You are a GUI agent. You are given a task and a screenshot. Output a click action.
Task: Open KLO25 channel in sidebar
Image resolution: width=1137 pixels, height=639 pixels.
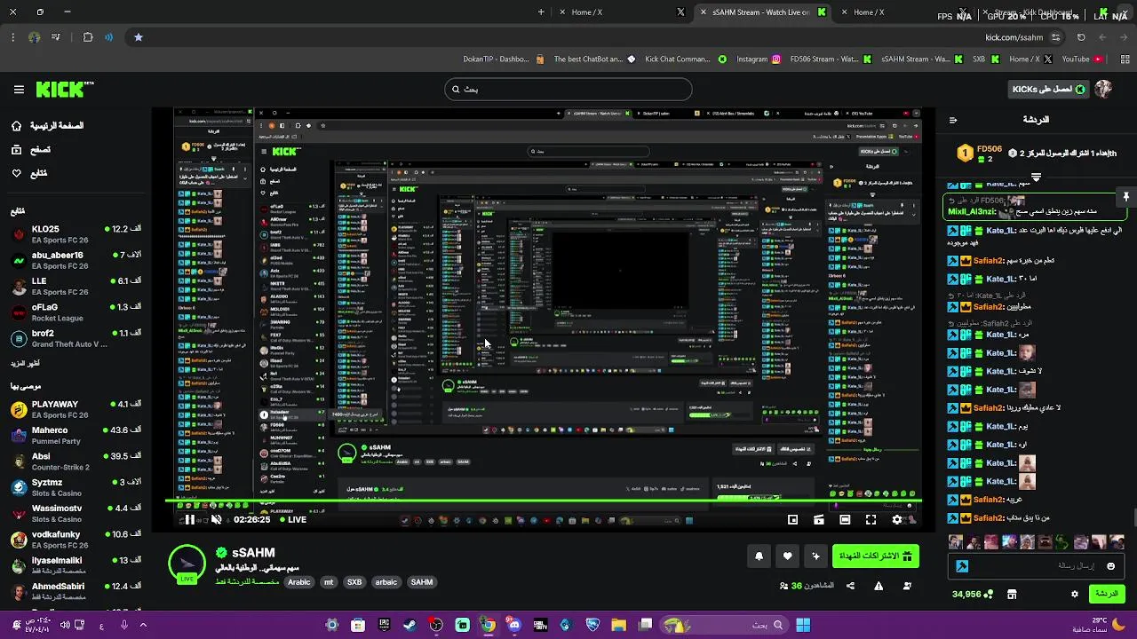tap(76, 234)
